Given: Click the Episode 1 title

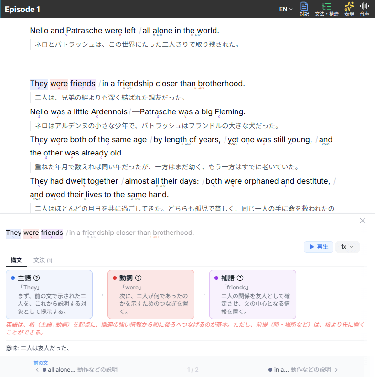Looking at the screenshot, I should click(x=22, y=9).
